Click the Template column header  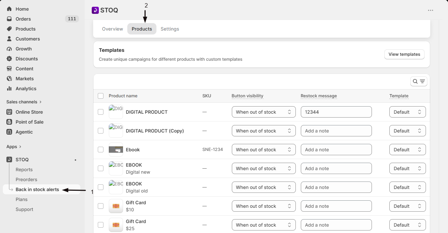click(399, 96)
